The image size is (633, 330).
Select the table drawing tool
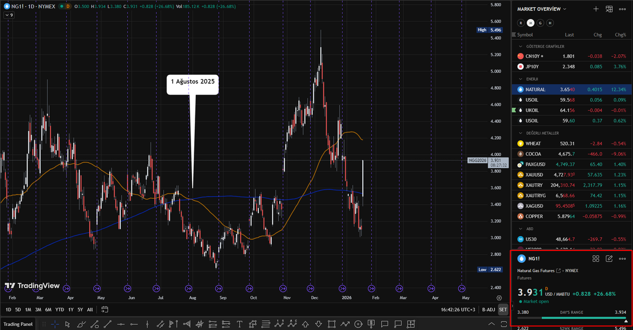(x=411, y=324)
